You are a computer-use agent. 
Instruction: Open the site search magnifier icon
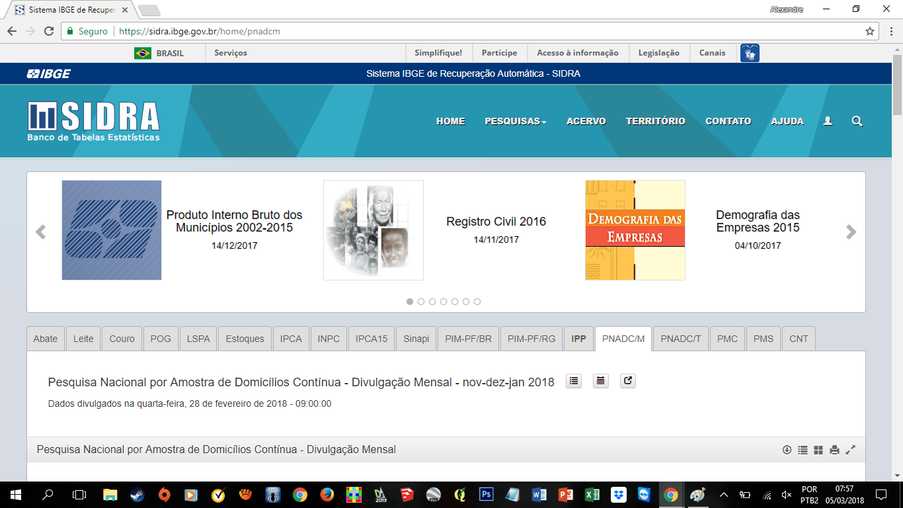[857, 121]
